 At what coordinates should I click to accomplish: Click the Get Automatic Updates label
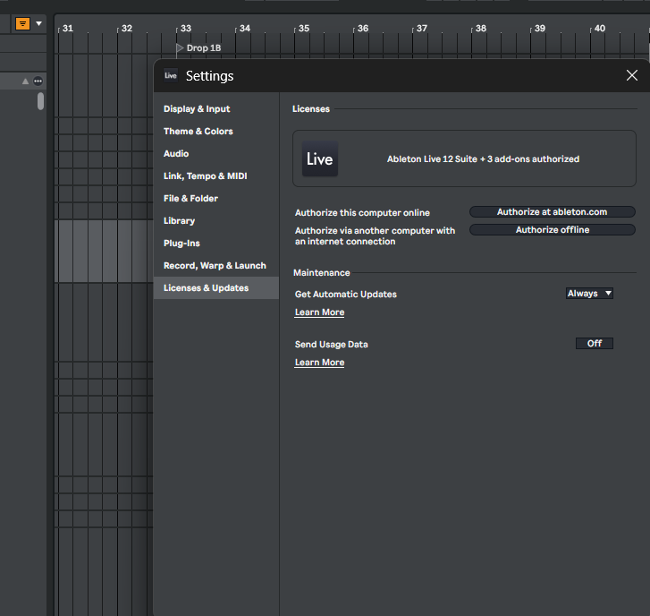click(346, 295)
